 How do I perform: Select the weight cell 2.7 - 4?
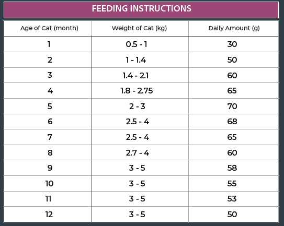[140, 152]
